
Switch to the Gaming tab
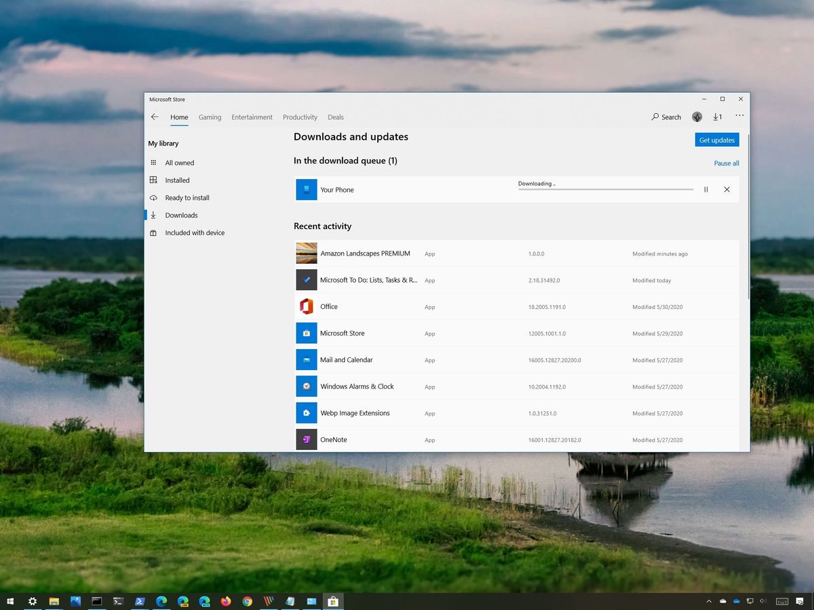pos(210,117)
